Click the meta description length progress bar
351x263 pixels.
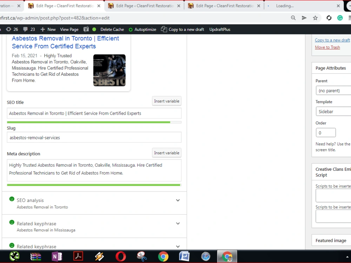click(94, 185)
